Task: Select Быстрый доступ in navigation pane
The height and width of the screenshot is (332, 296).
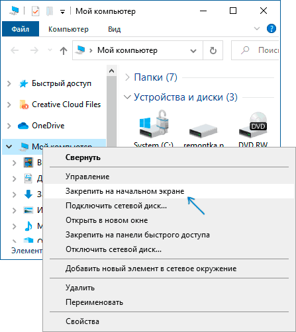Action: (x=62, y=83)
